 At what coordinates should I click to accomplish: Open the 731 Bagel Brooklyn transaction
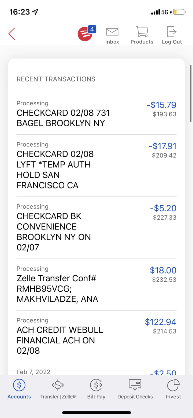63,118
